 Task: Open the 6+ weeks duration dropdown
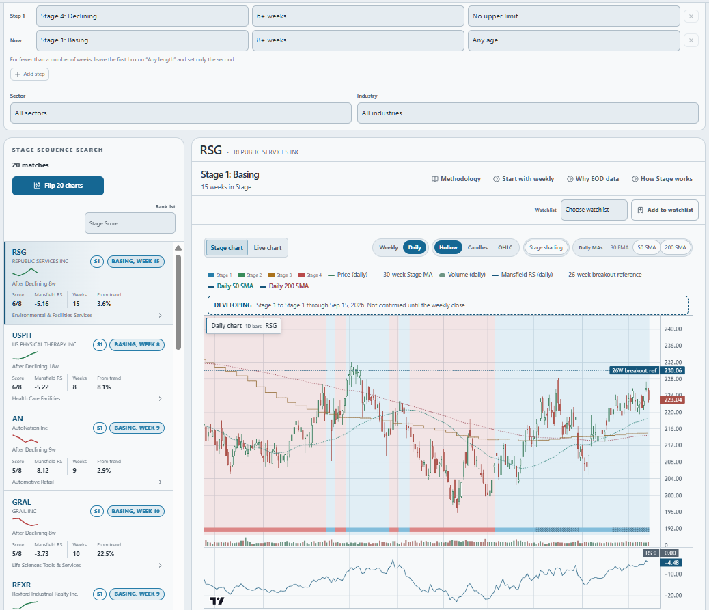click(358, 16)
